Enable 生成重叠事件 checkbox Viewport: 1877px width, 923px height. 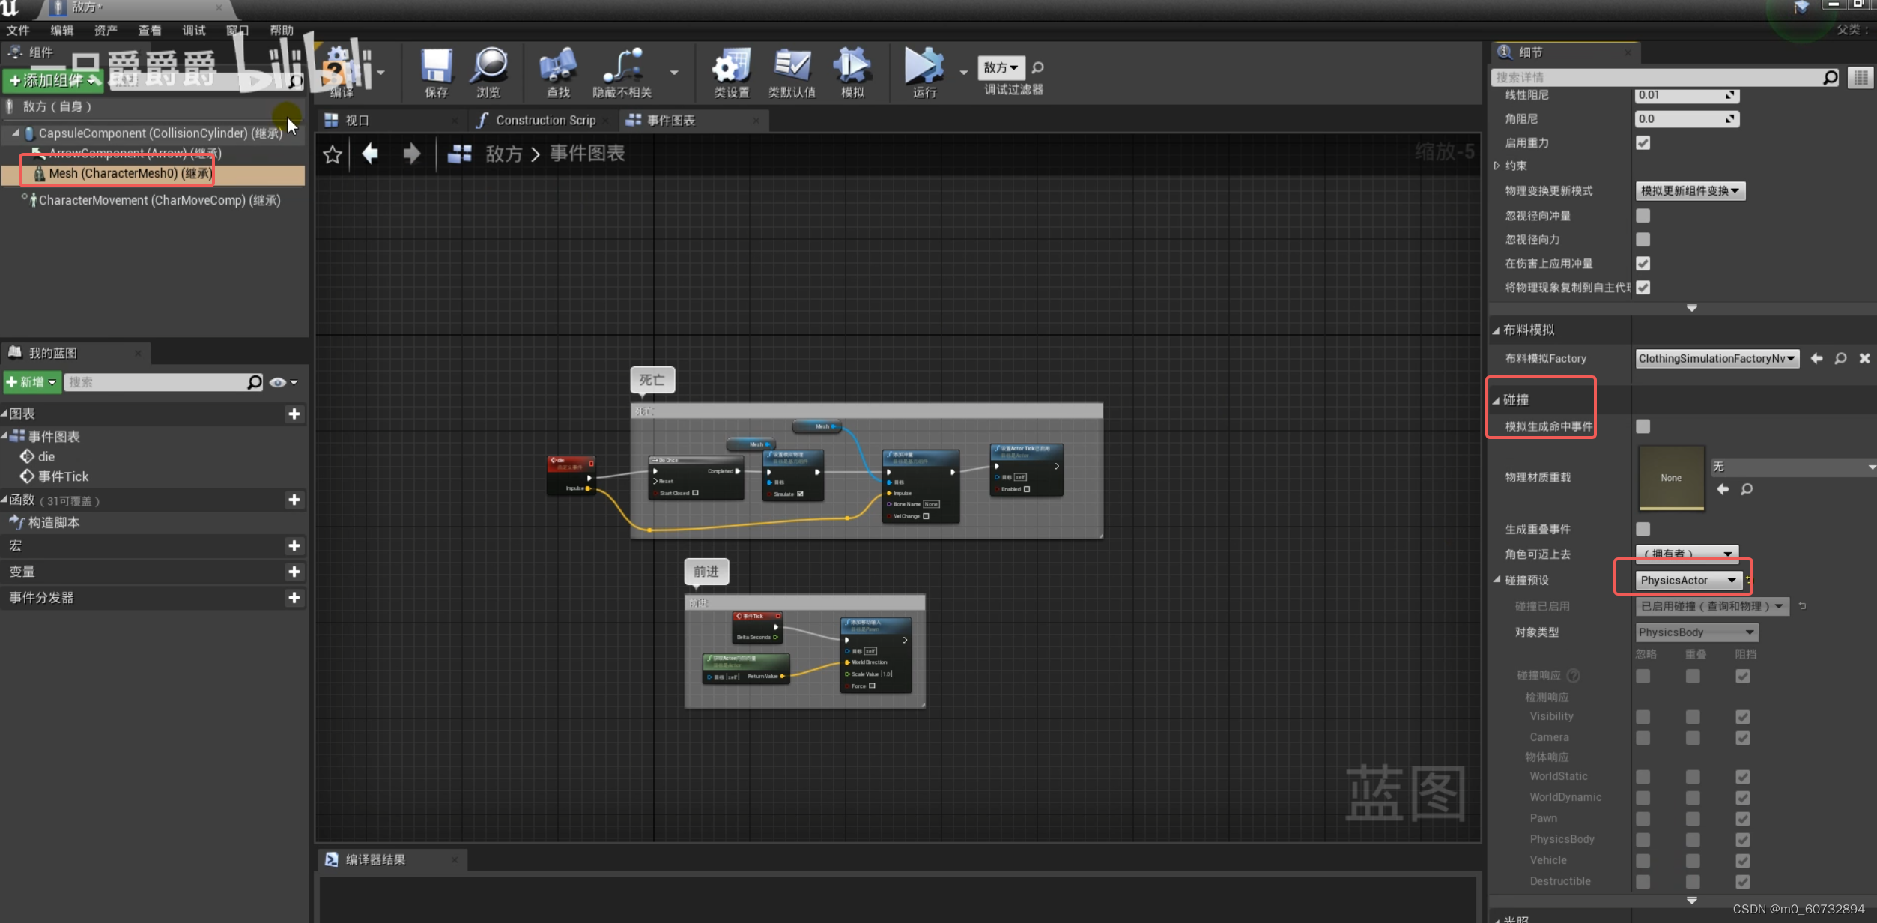coord(1643,529)
